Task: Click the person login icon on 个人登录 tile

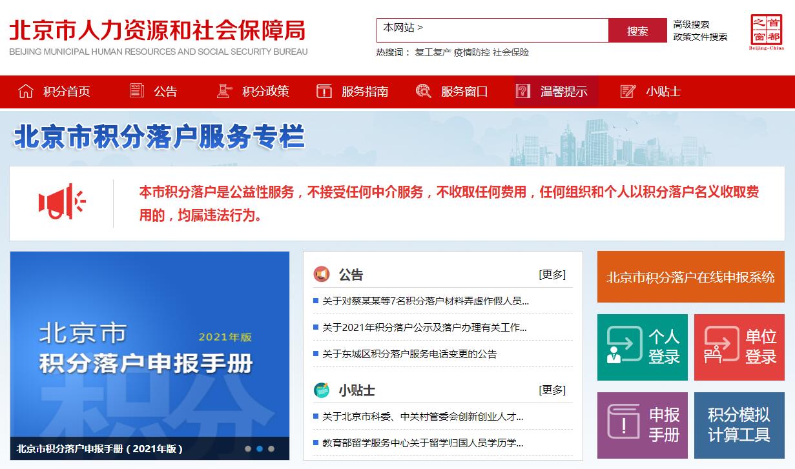Action: (624, 346)
